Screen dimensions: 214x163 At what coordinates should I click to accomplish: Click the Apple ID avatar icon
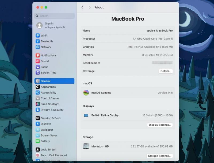point(39,25)
